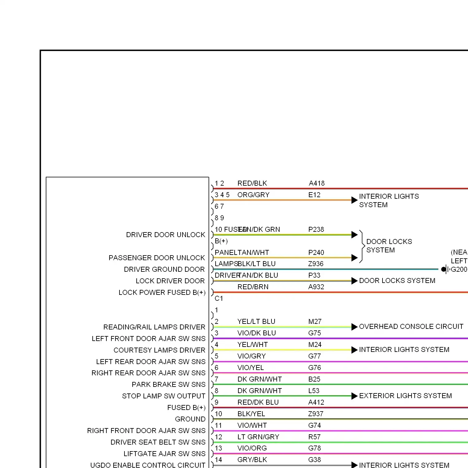
Task: Click PARK BRAKE SW SNS label
Action: coord(168,385)
